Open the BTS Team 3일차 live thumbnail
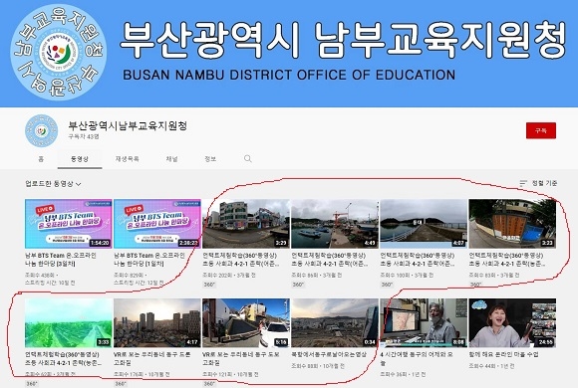Screen dimensions: 578x388 pyautogui.click(x=68, y=224)
